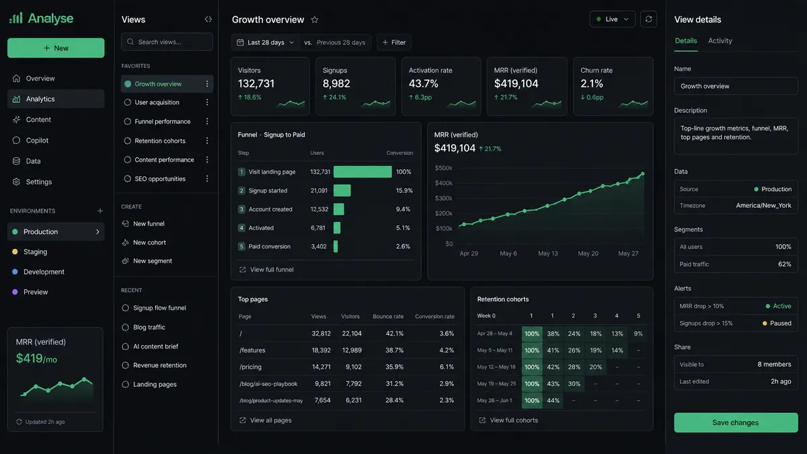Click the /blog/ai-seo-playbook page row
The width and height of the screenshot is (807, 454).
(347, 384)
